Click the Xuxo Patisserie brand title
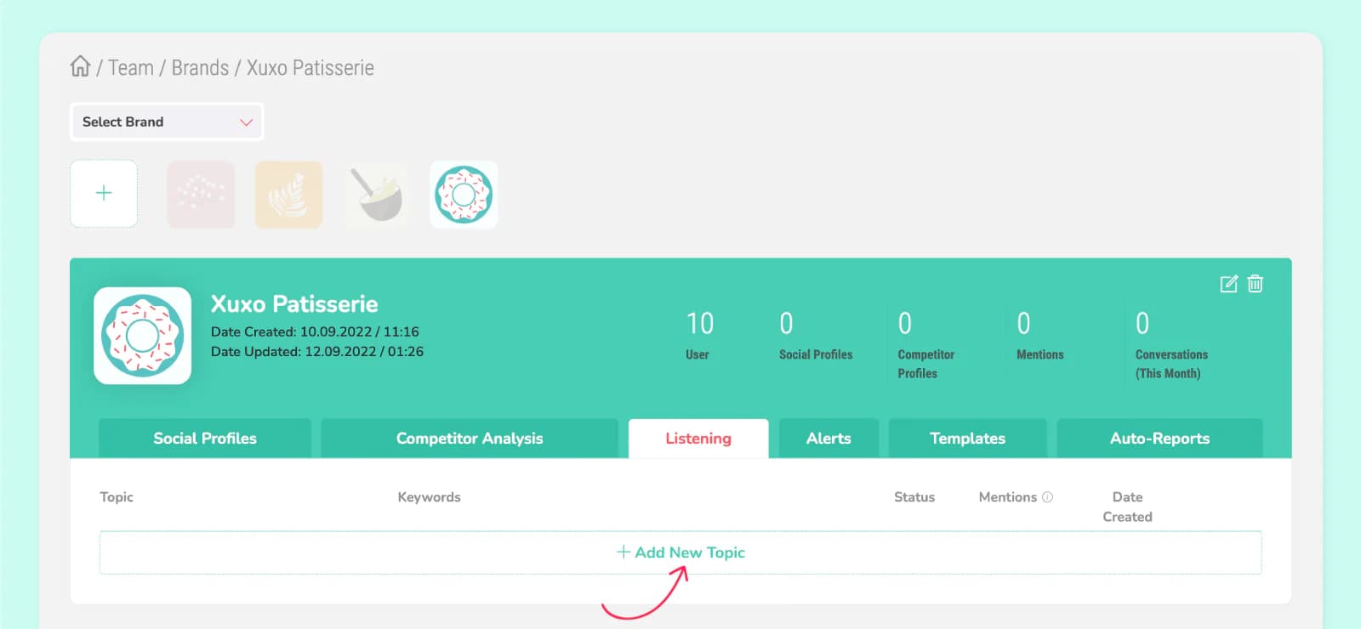Viewport: 1361px width, 629px height. coord(294,304)
